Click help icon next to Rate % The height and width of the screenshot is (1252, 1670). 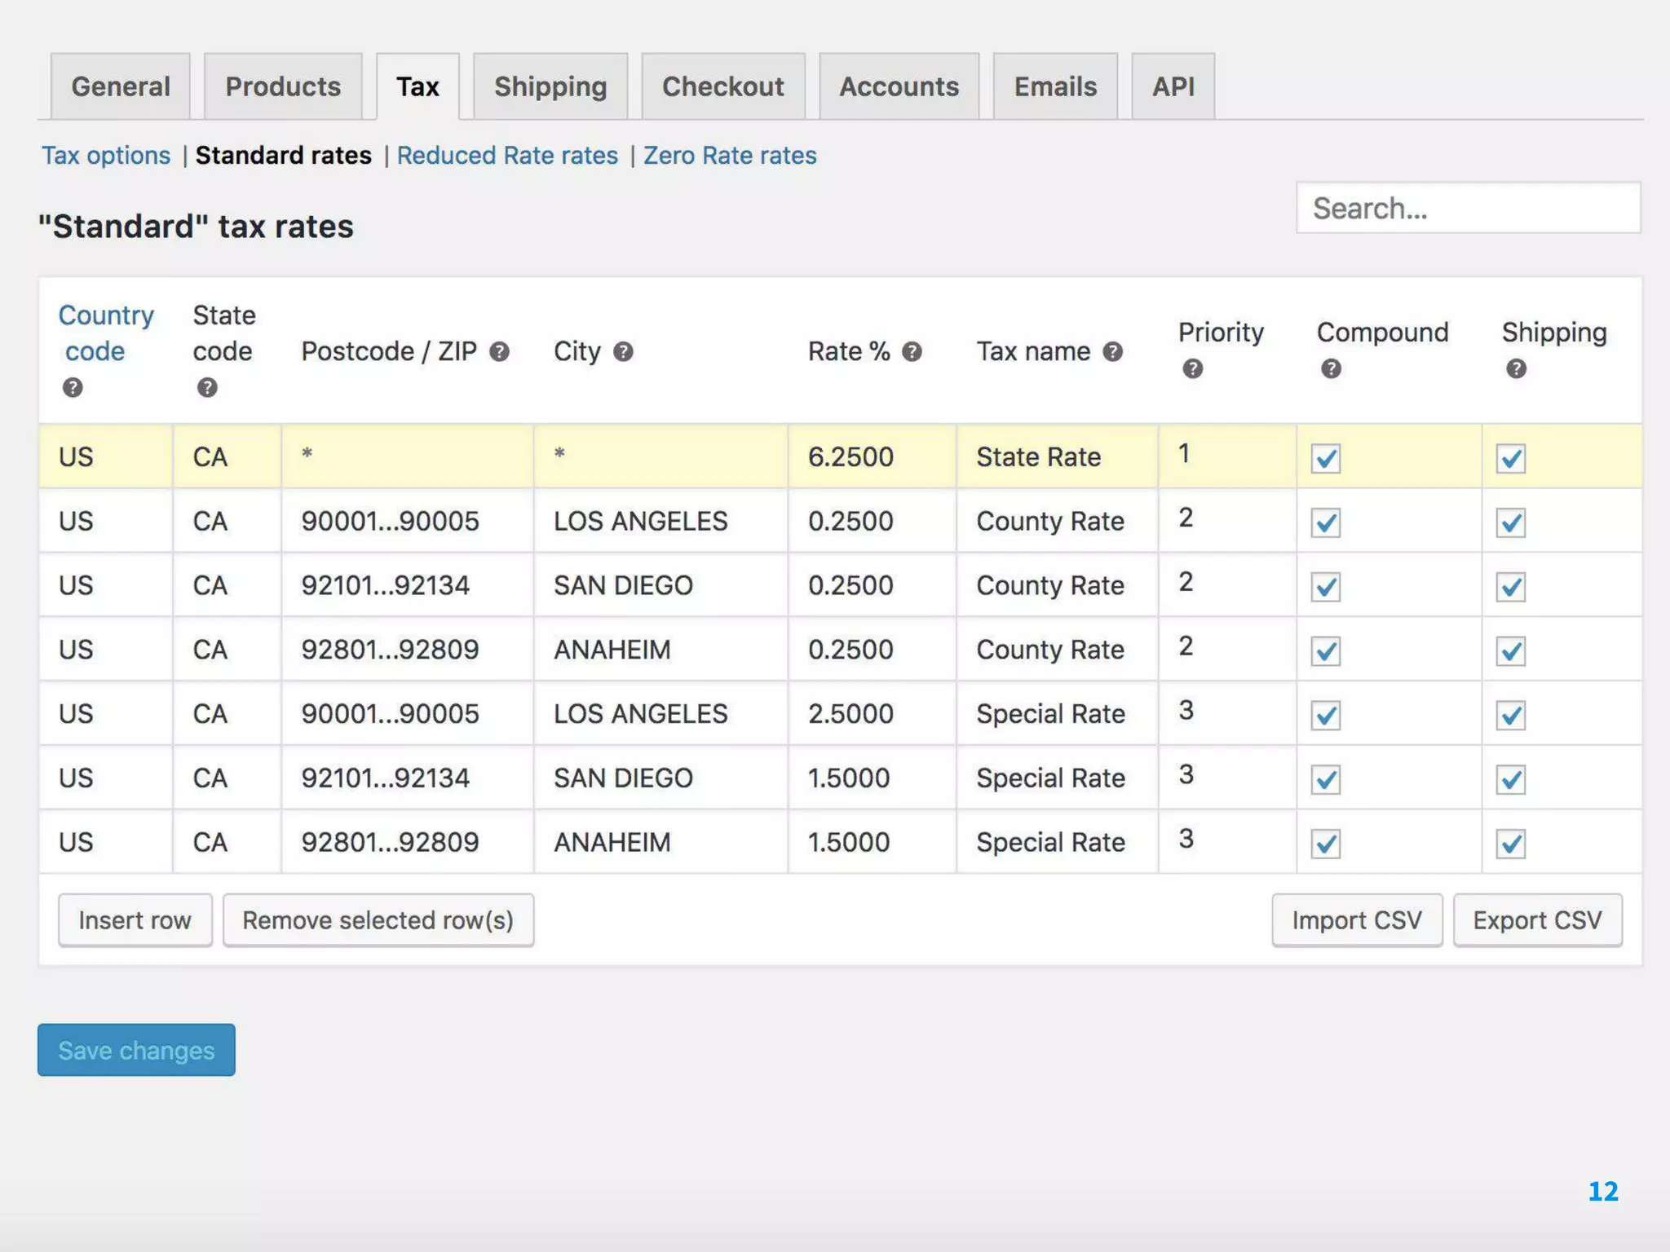(x=912, y=352)
